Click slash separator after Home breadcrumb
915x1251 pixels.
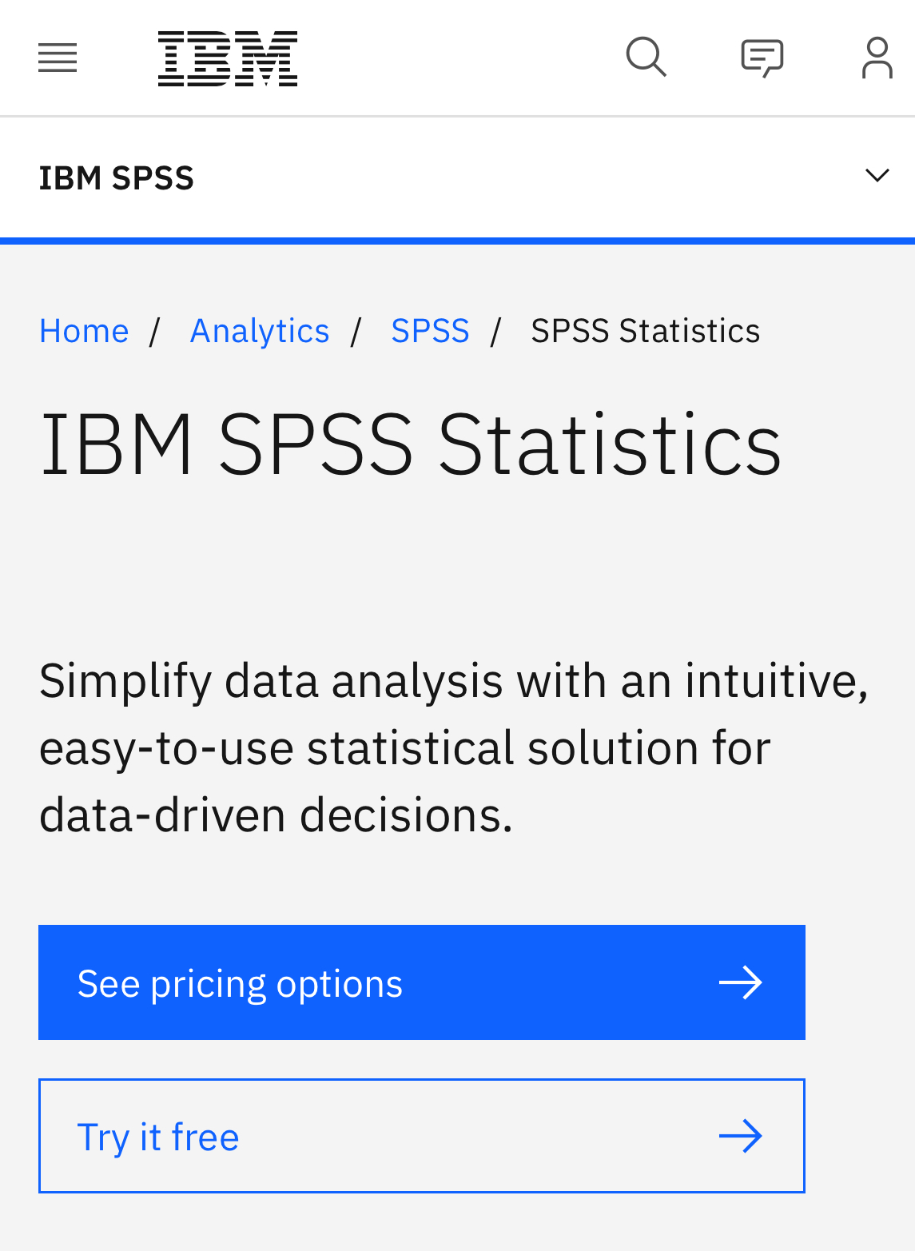point(155,331)
